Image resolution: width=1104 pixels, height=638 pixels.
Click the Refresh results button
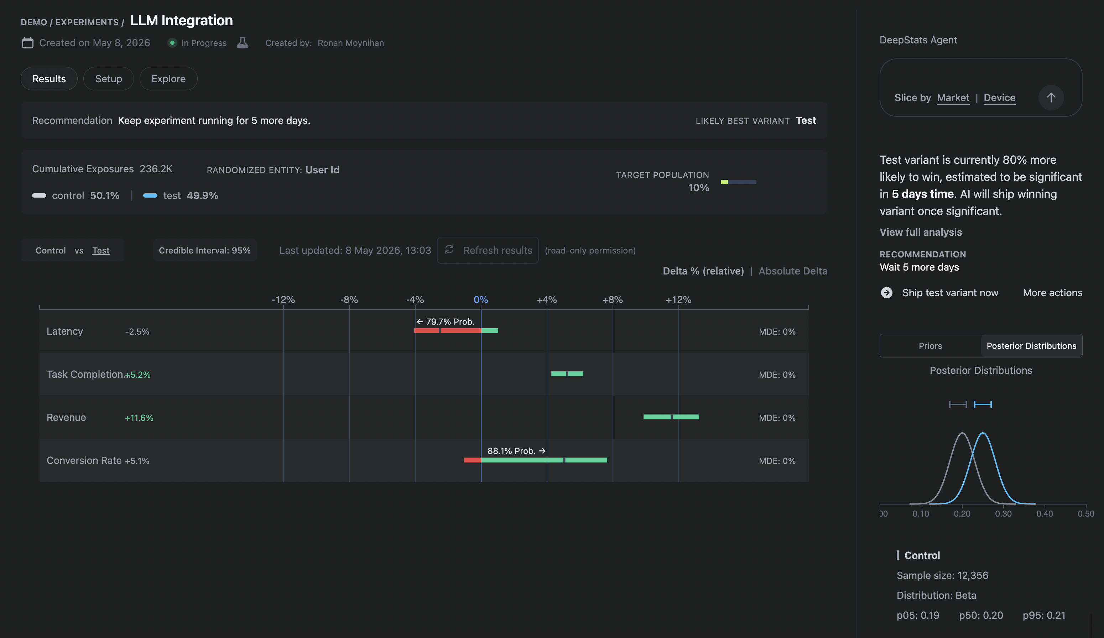click(x=488, y=250)
